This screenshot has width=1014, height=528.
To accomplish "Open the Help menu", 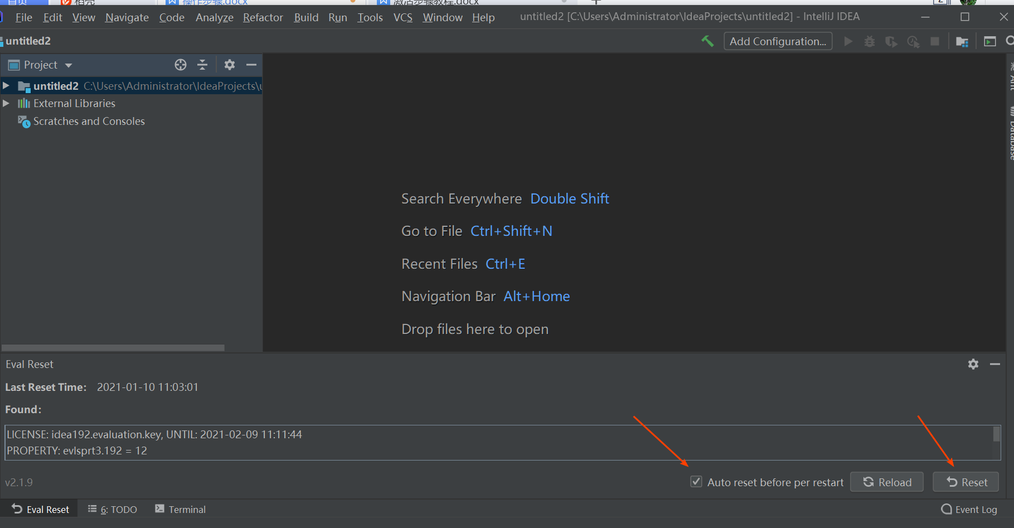I will [483, 17].
